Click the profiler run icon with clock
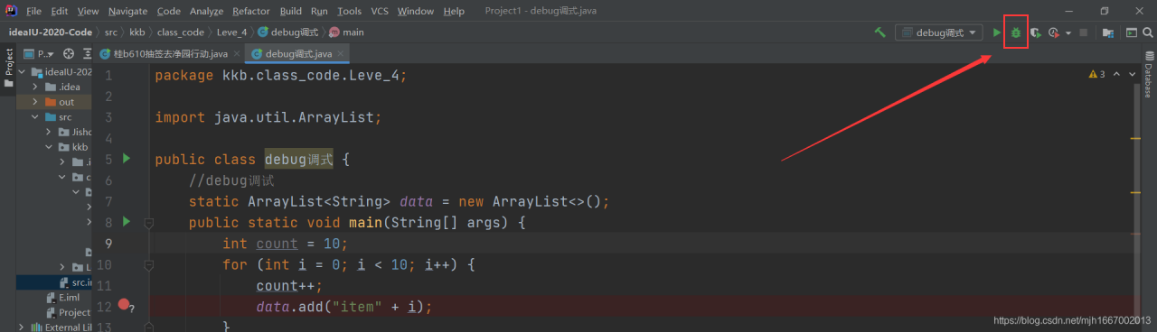Viewport: 1157px width, 332px height. tap(1054, 32)
